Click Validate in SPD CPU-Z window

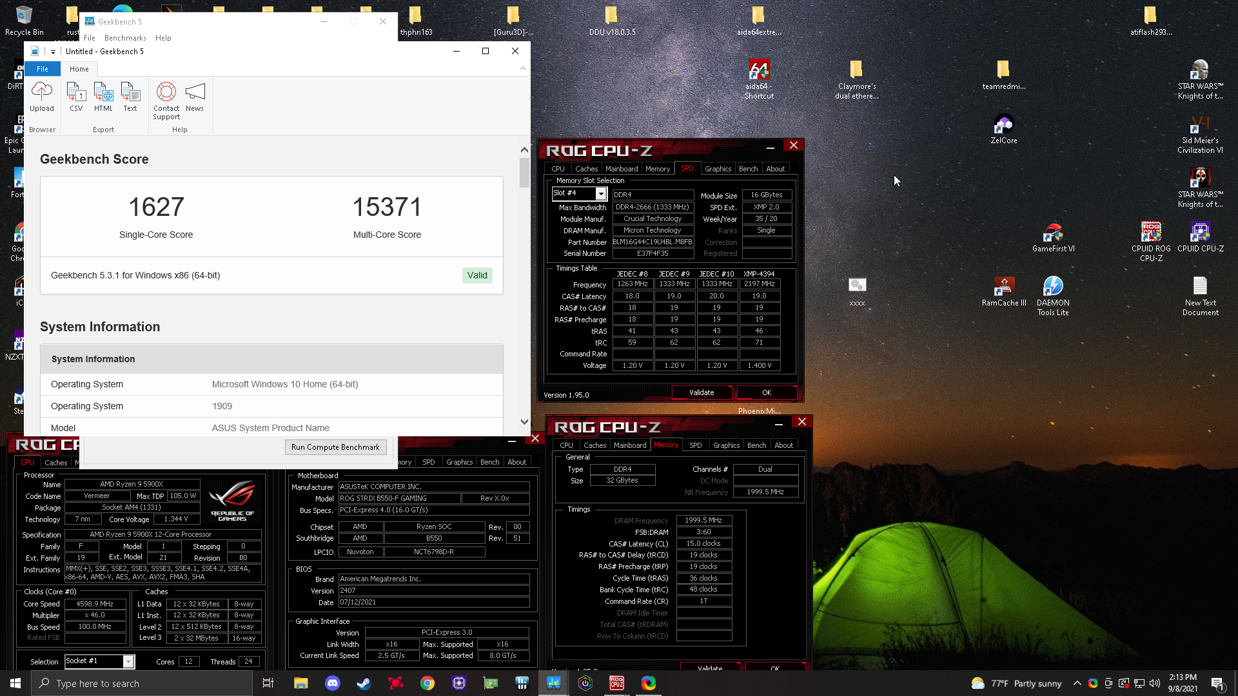(702, 392)
